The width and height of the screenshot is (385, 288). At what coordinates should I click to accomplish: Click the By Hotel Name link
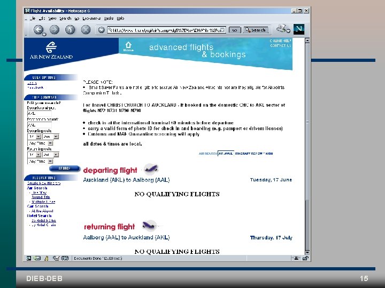pos(44,220)
